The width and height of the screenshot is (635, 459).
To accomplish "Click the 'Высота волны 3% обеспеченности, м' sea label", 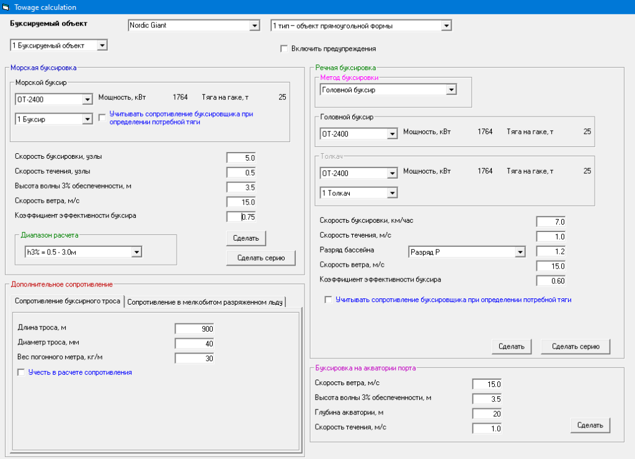I will pos(73,186).
